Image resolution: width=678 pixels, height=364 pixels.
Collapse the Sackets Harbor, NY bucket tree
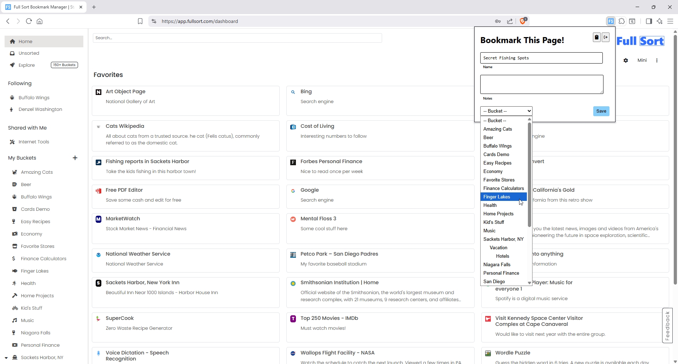coord(6,358)
